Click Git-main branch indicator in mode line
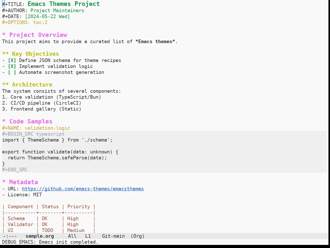The height and width of the screenshot is (248, 330). tap(113, 236)
